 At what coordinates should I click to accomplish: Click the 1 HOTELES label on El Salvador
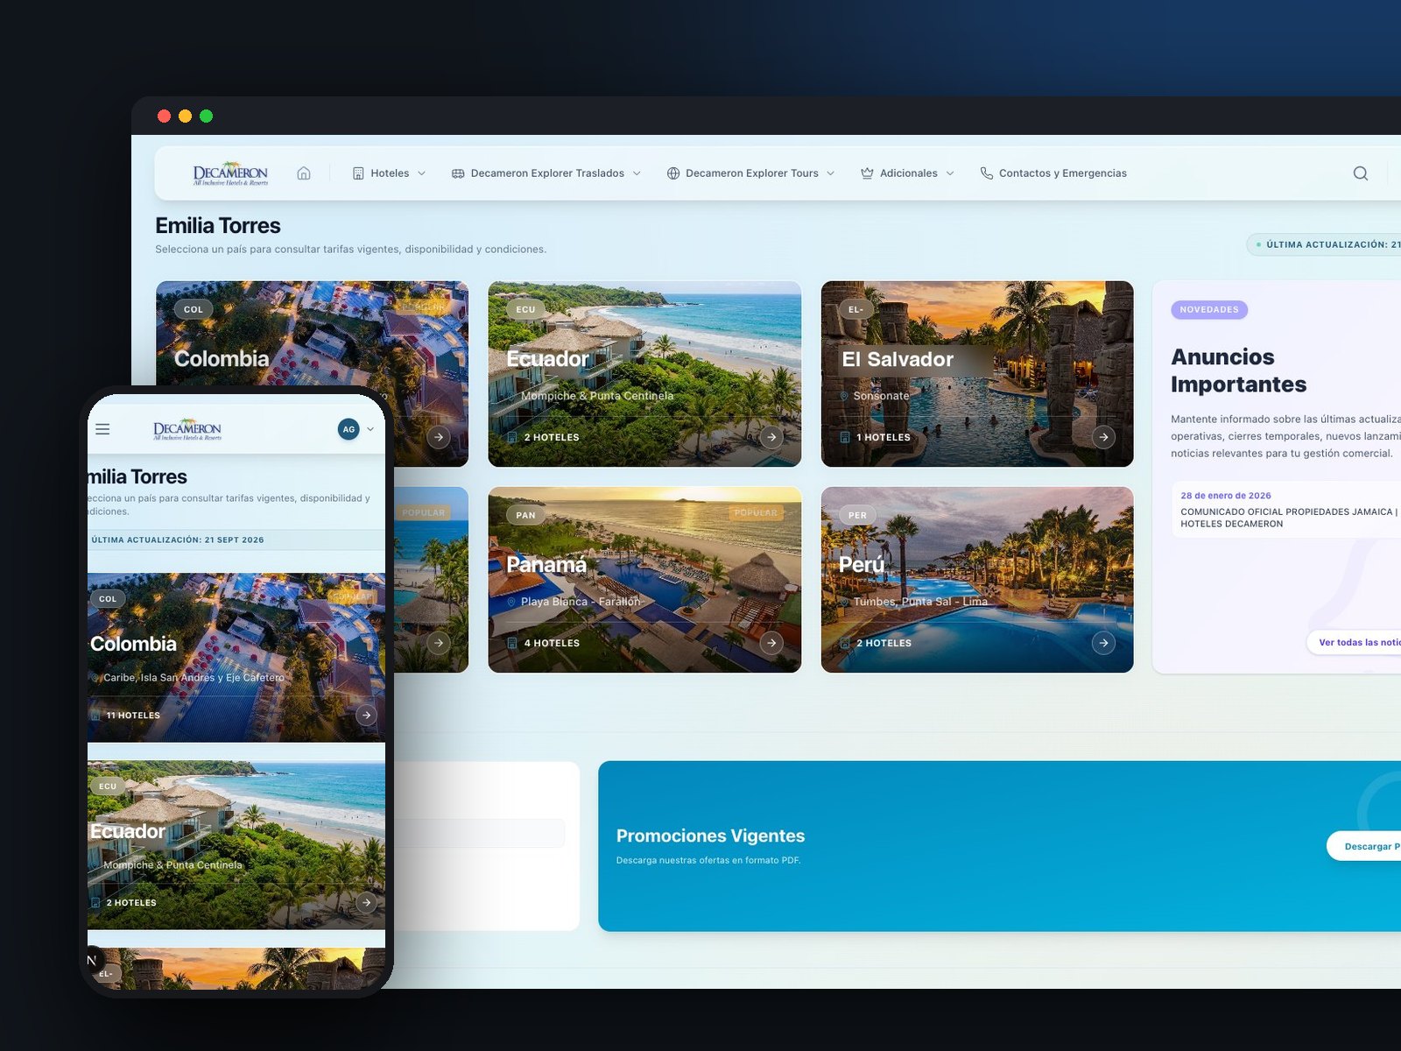pos(884,437)
